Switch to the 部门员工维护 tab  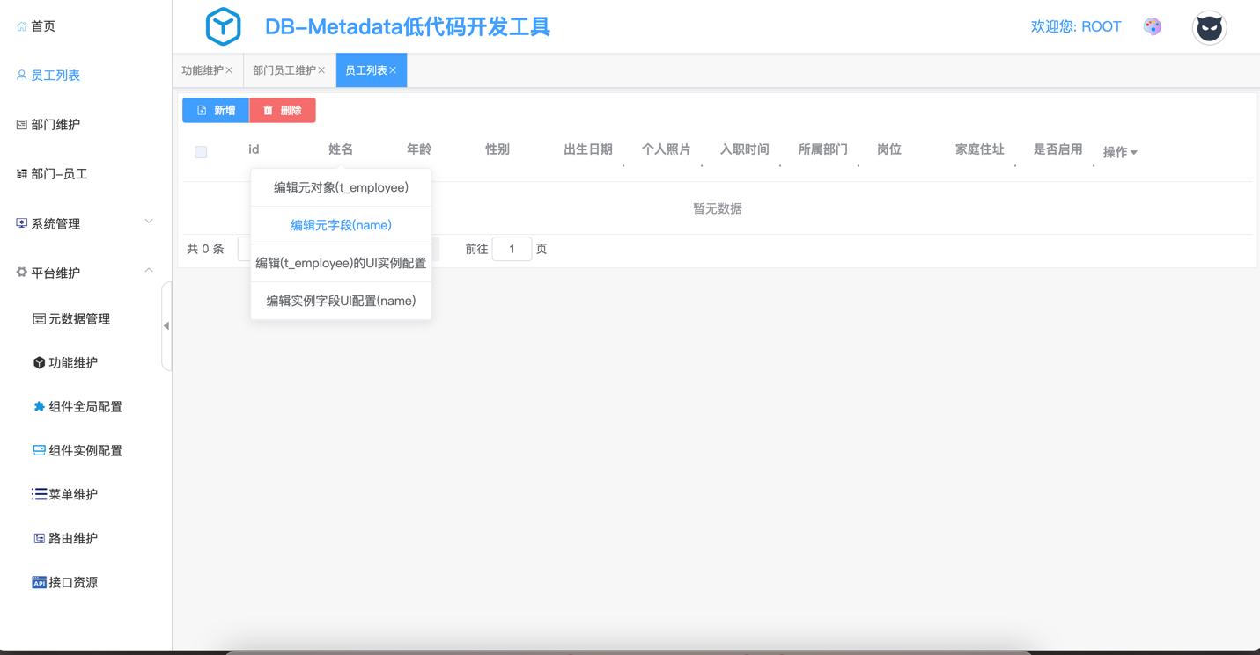tap(284, 70)
